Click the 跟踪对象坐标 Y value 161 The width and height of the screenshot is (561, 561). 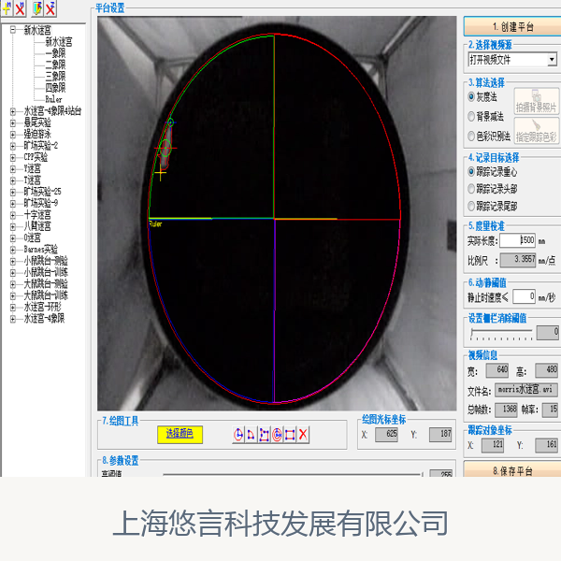(x=546, y=445)
